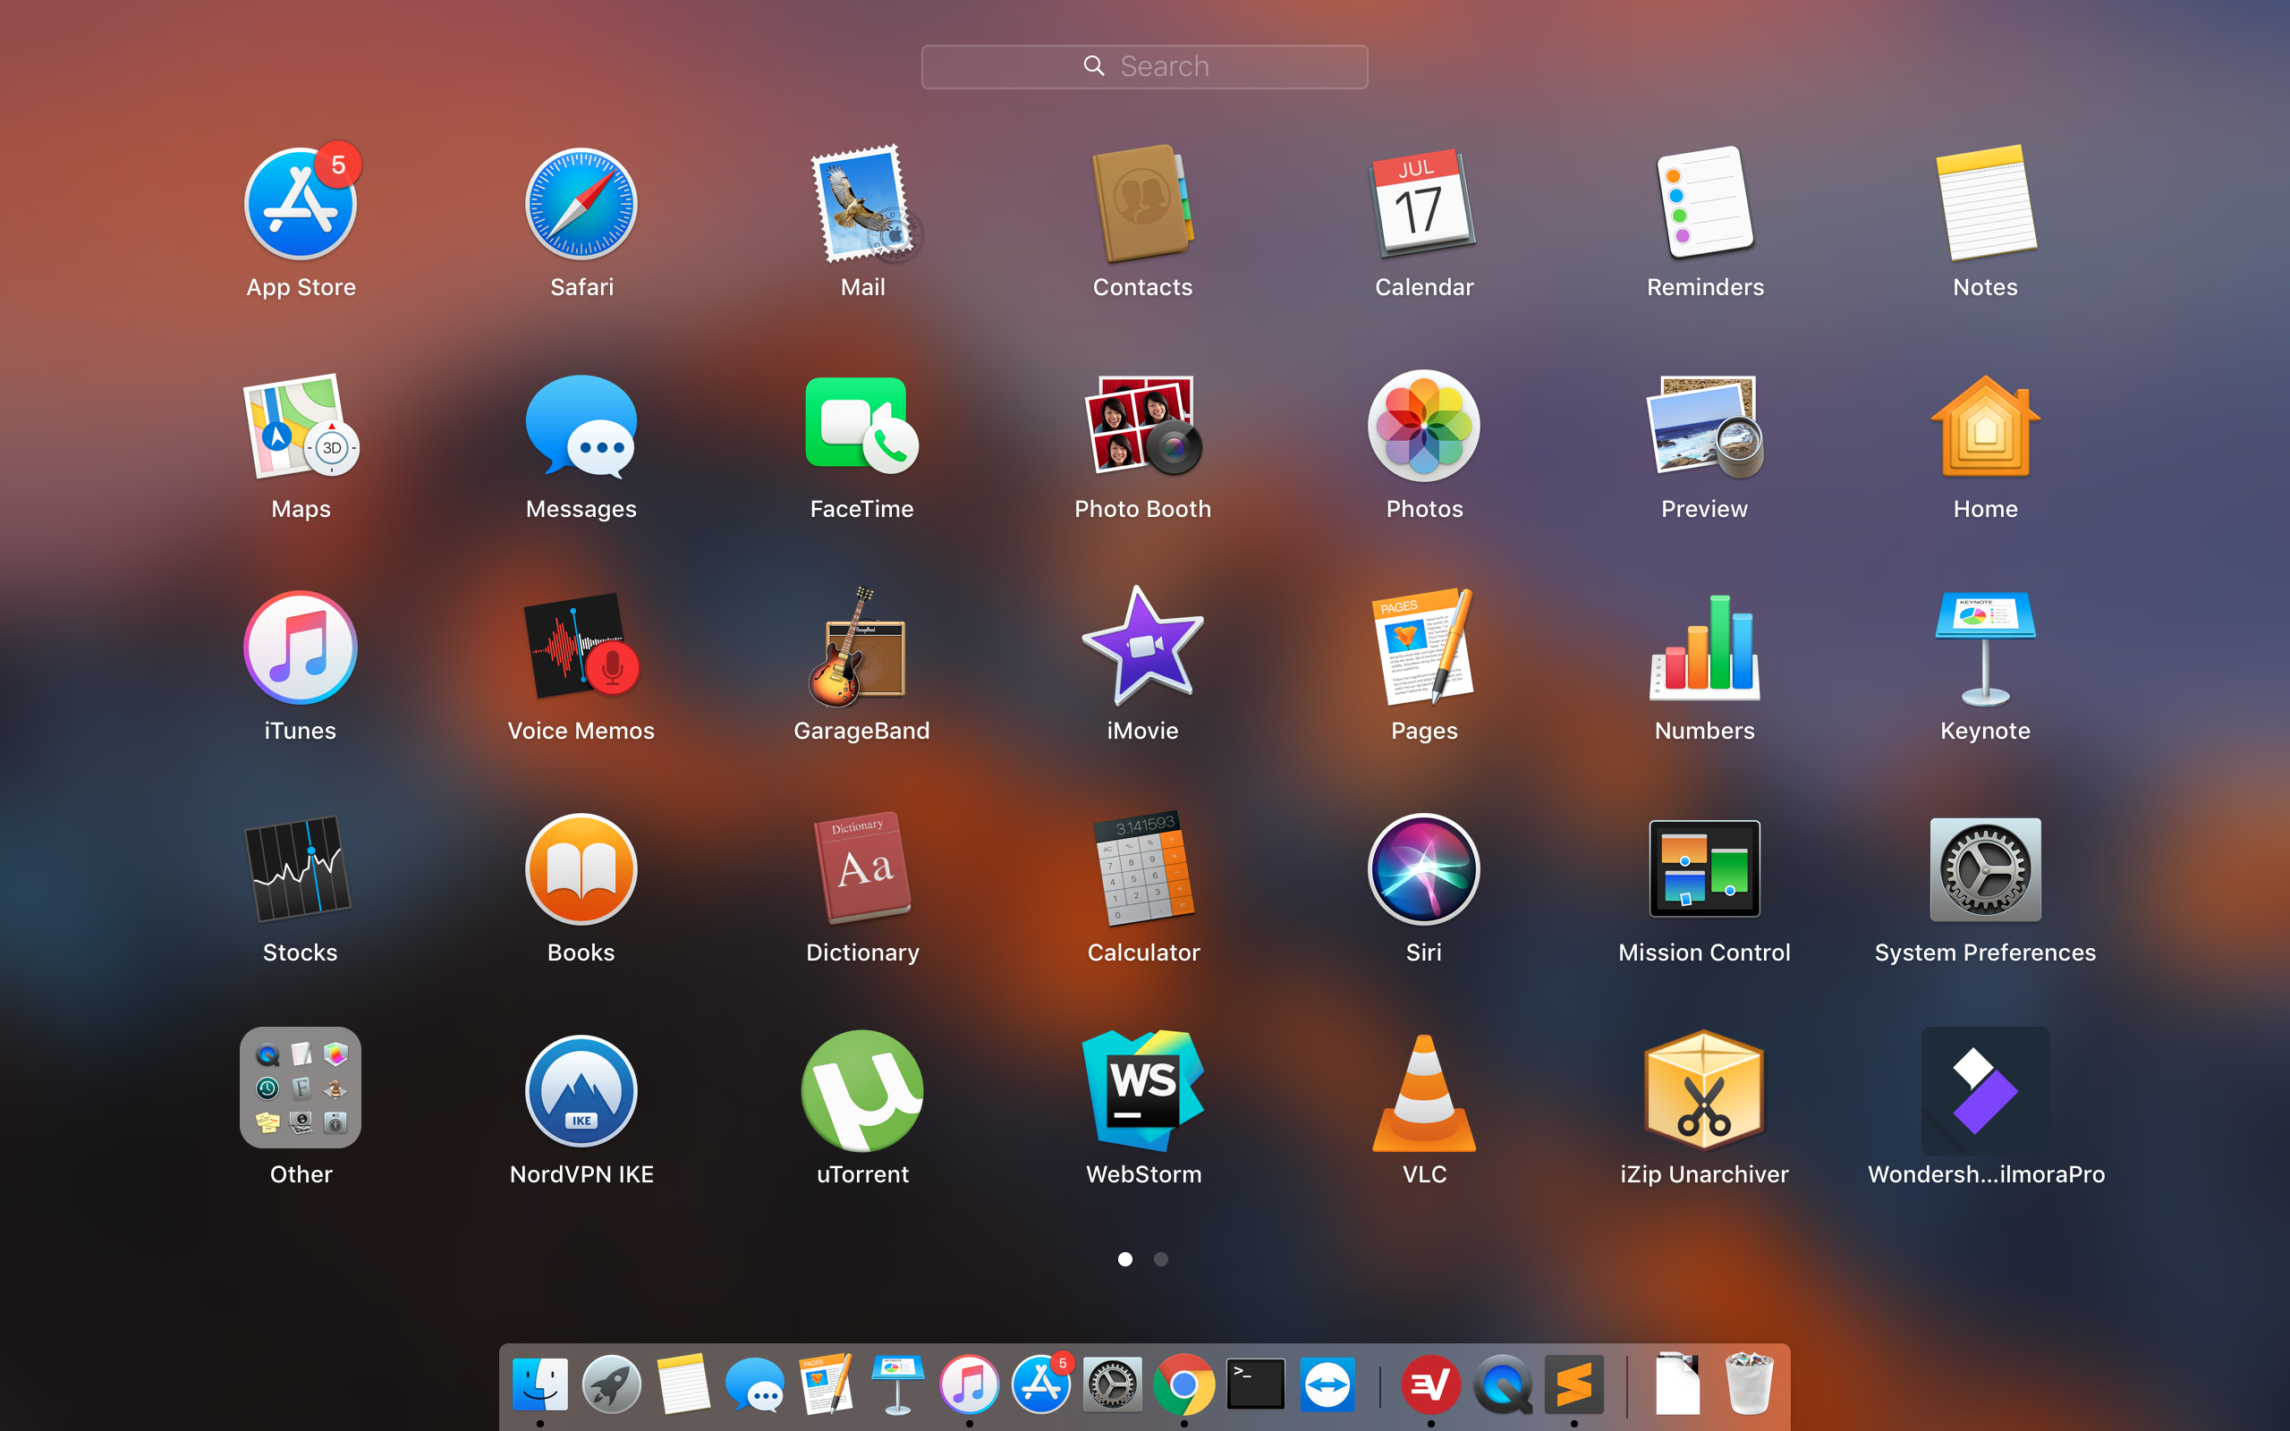Open Google Chrome from the Dock
The image size is (2290, 1431).
[x=1183, y=1384]
